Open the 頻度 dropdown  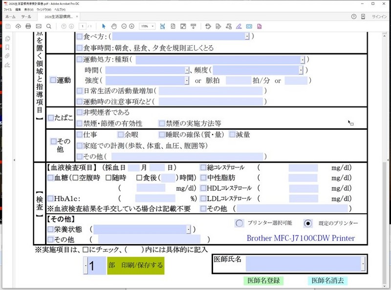(x=301, y=70)
